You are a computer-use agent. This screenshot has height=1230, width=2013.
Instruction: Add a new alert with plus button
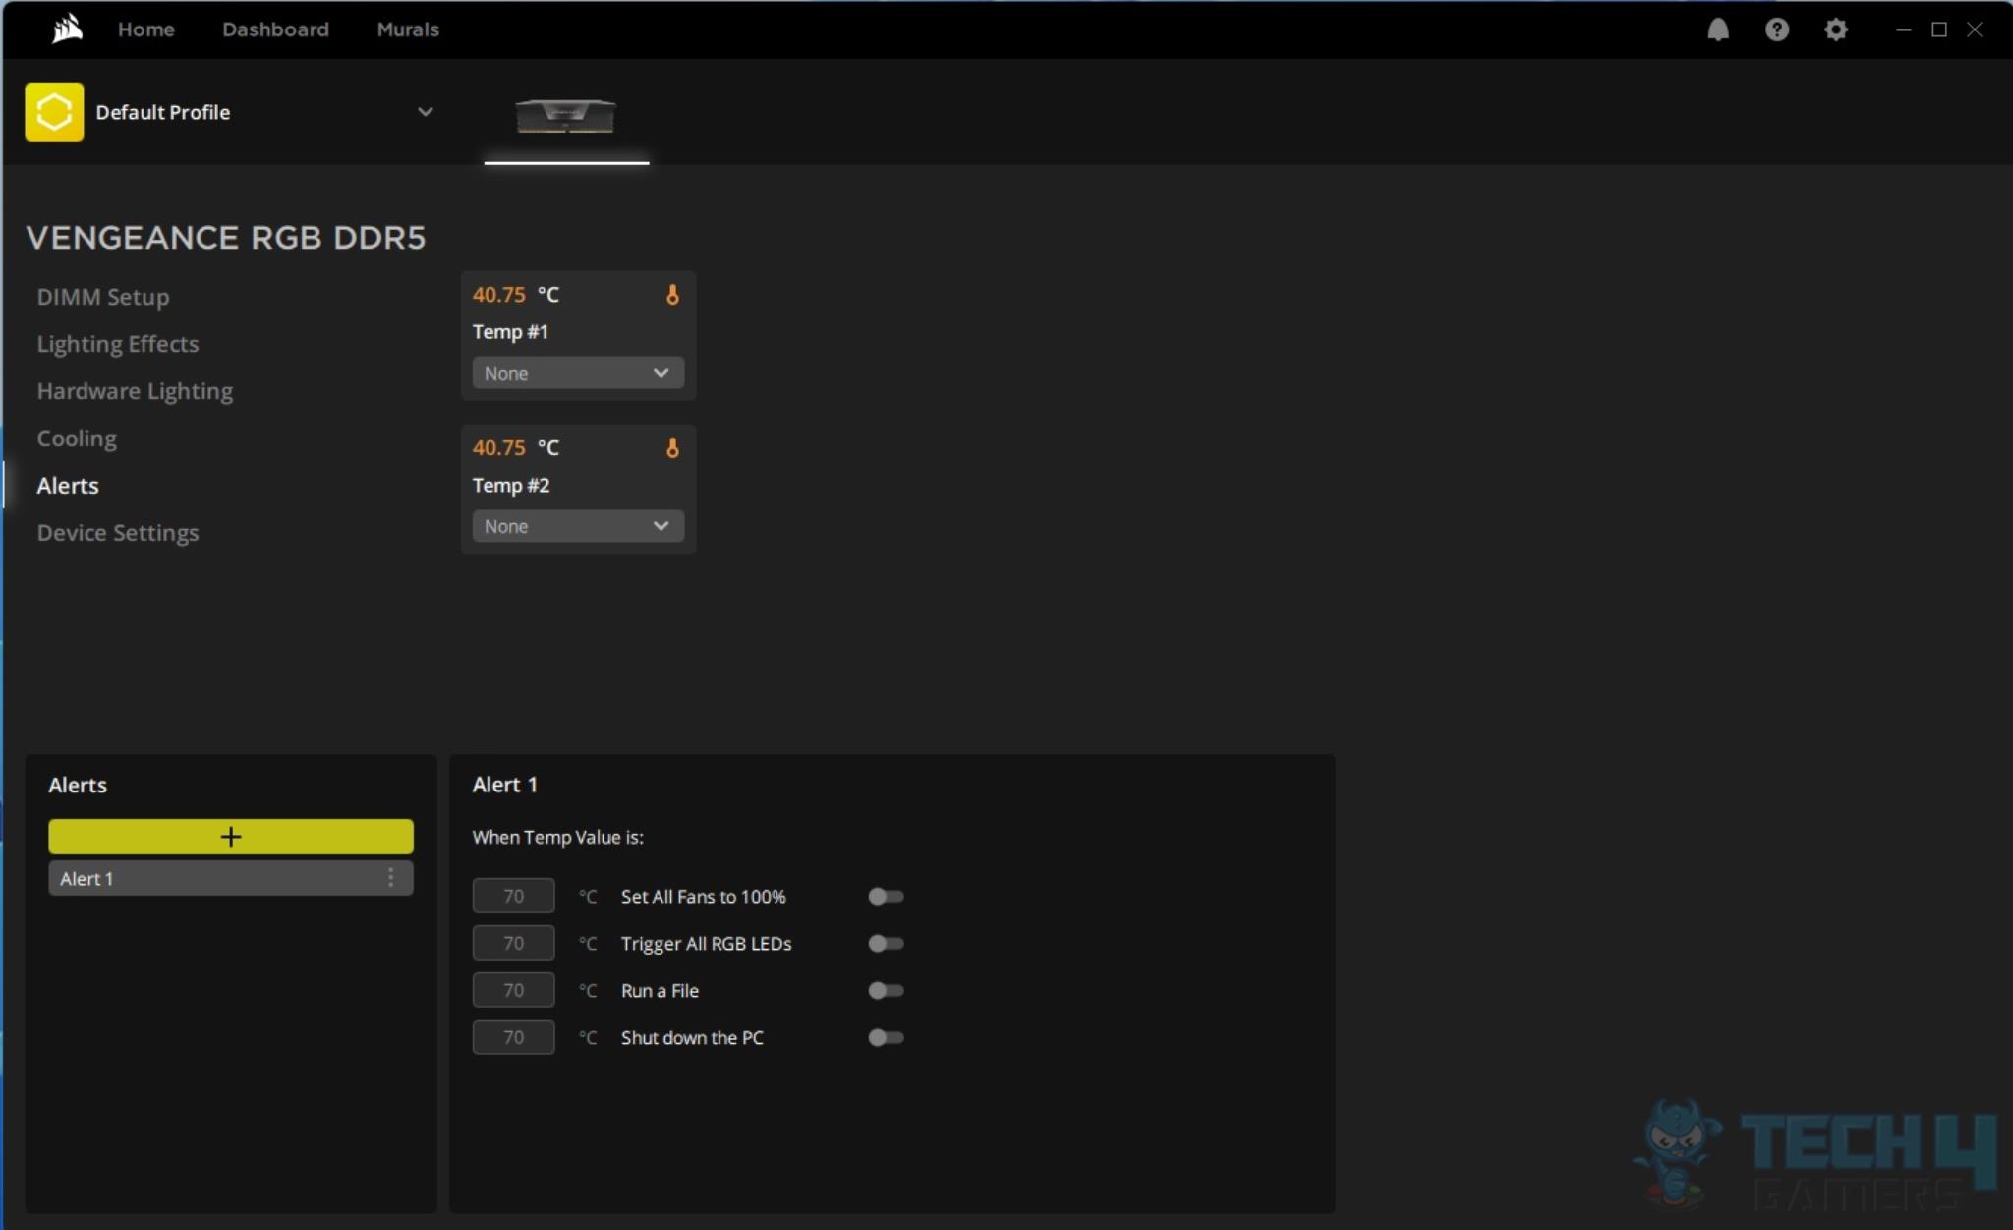point(231,837)
